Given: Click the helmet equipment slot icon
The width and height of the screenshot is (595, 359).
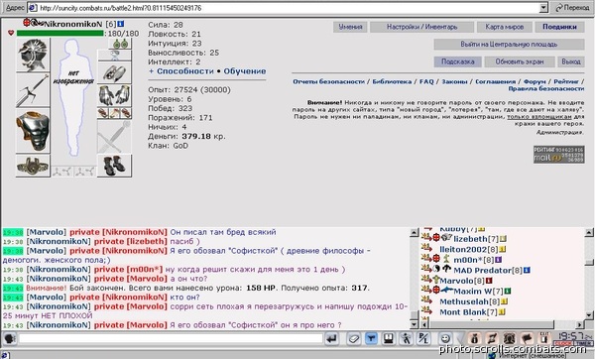Looking at the screenshot, I should [33, 55].
